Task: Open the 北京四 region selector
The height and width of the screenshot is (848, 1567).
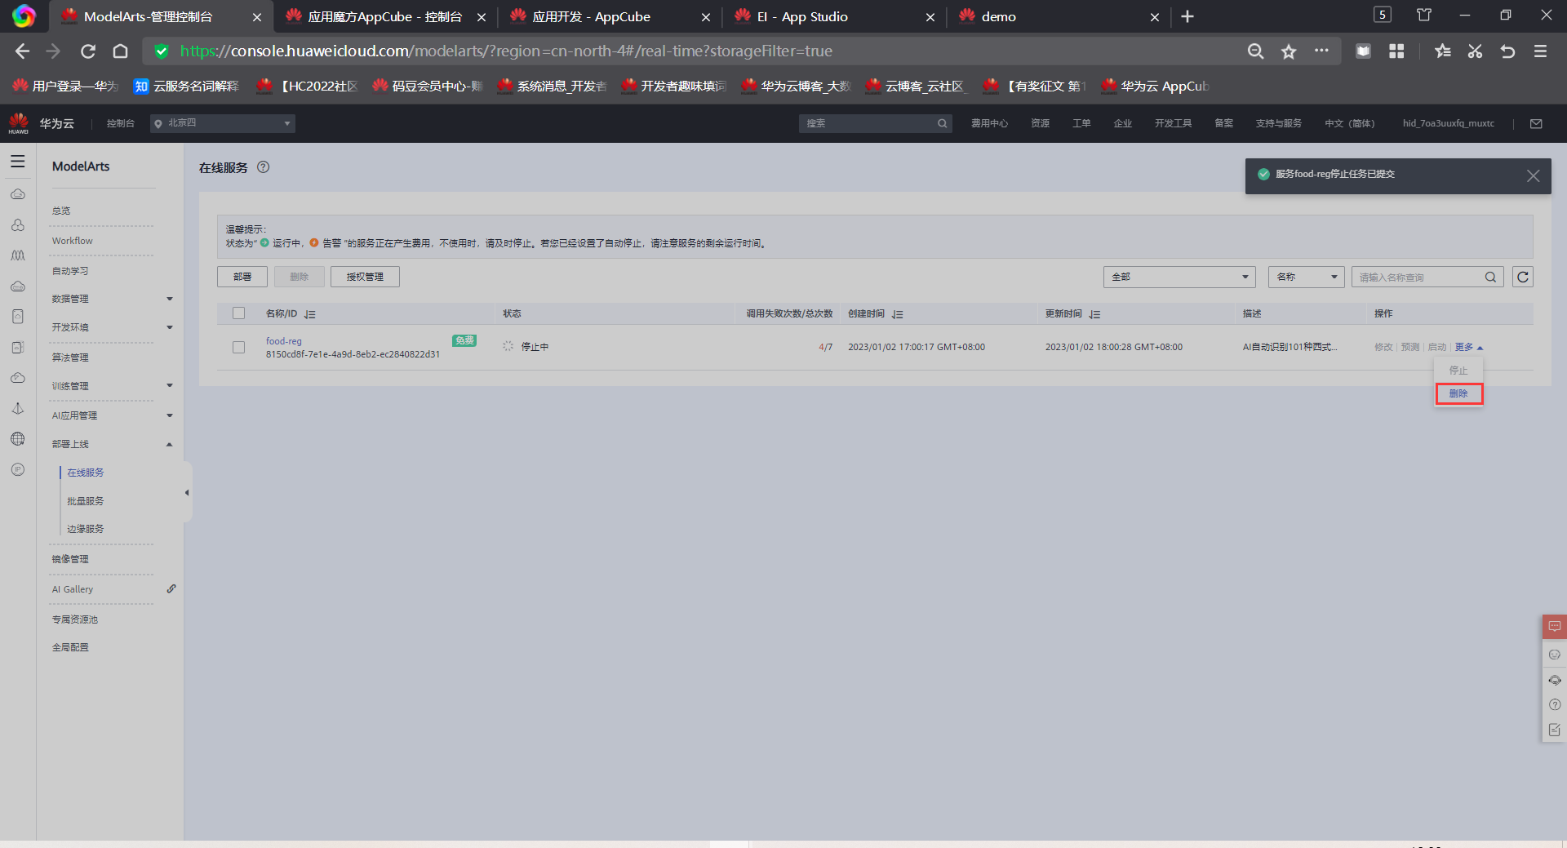Action: [x=223, y=123]
